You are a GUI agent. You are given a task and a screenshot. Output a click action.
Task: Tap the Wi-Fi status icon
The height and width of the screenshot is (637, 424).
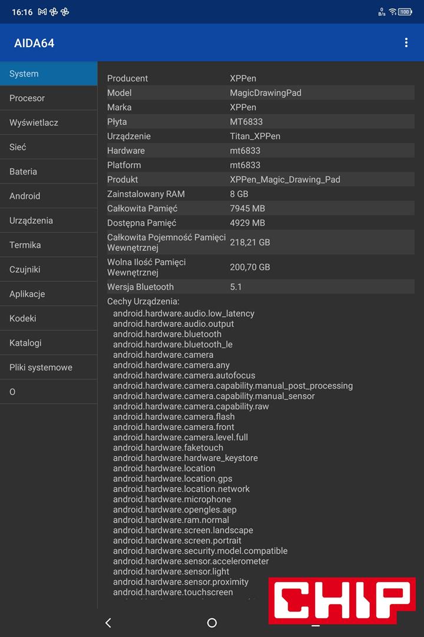(392, 12)
